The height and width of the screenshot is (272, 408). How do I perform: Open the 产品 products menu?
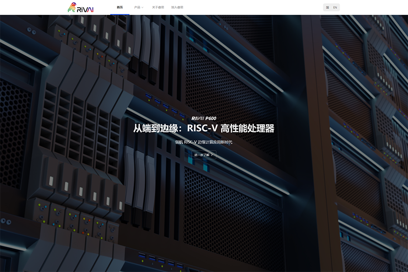137,7
